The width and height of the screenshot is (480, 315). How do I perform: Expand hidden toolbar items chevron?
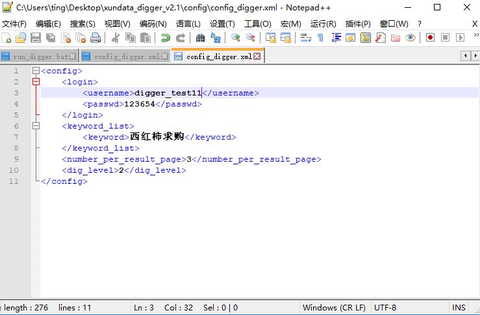476,35
